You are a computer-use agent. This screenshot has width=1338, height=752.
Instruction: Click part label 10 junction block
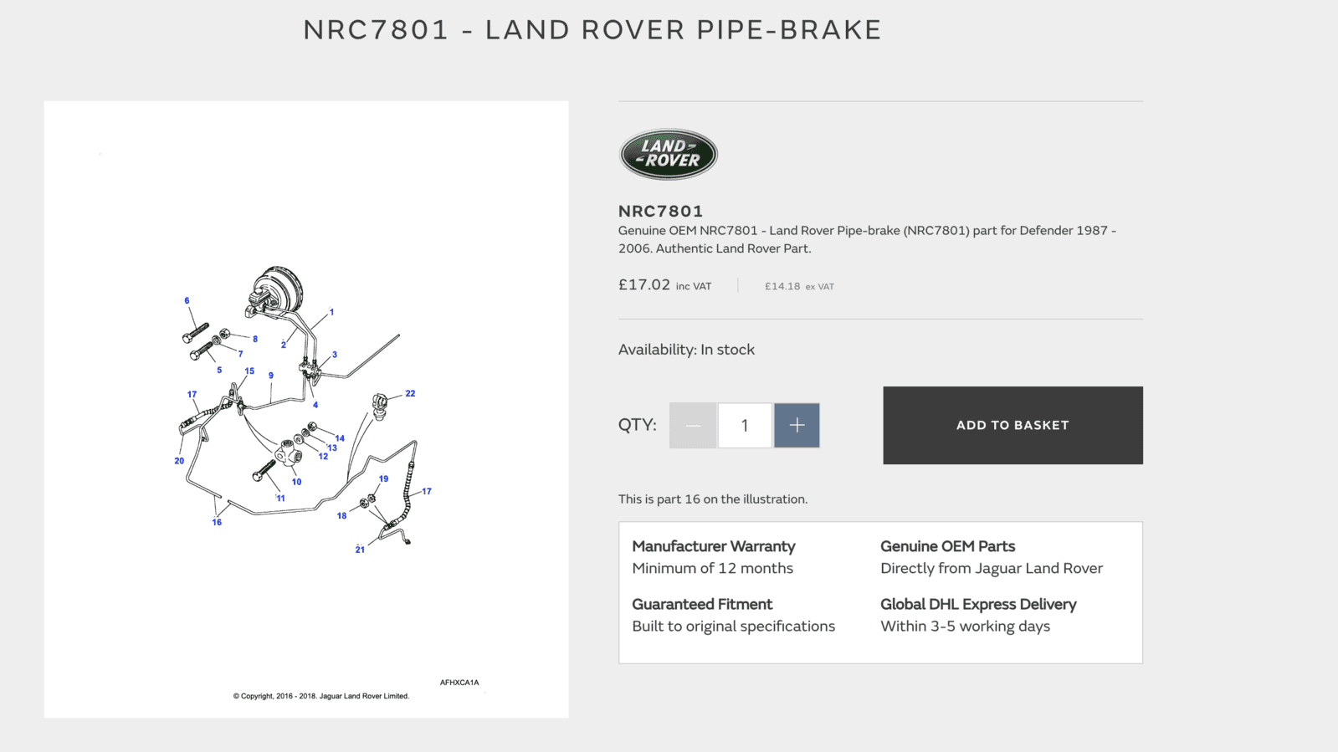tap(296, 482)
